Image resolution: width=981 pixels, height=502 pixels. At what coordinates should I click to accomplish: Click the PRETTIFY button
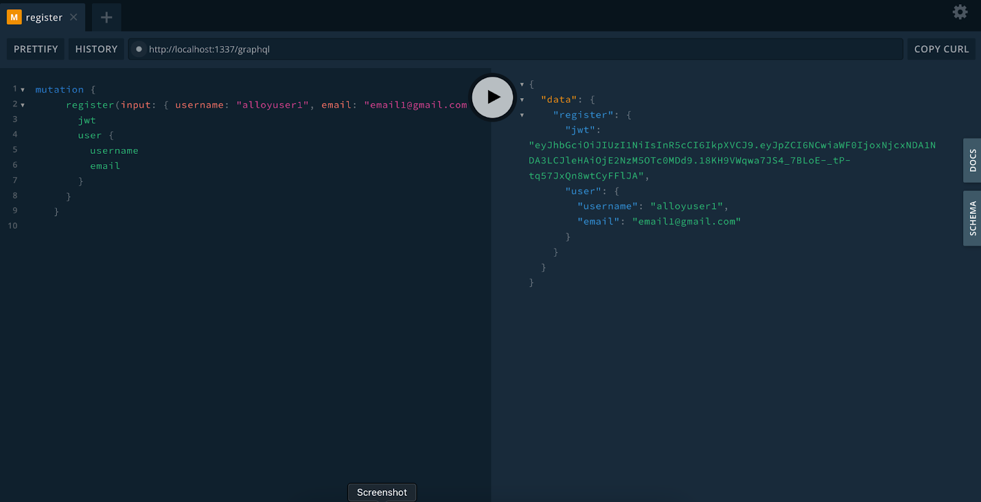coord(36,49)
